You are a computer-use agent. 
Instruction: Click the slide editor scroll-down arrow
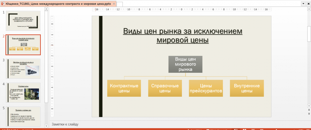pos(309,106)
